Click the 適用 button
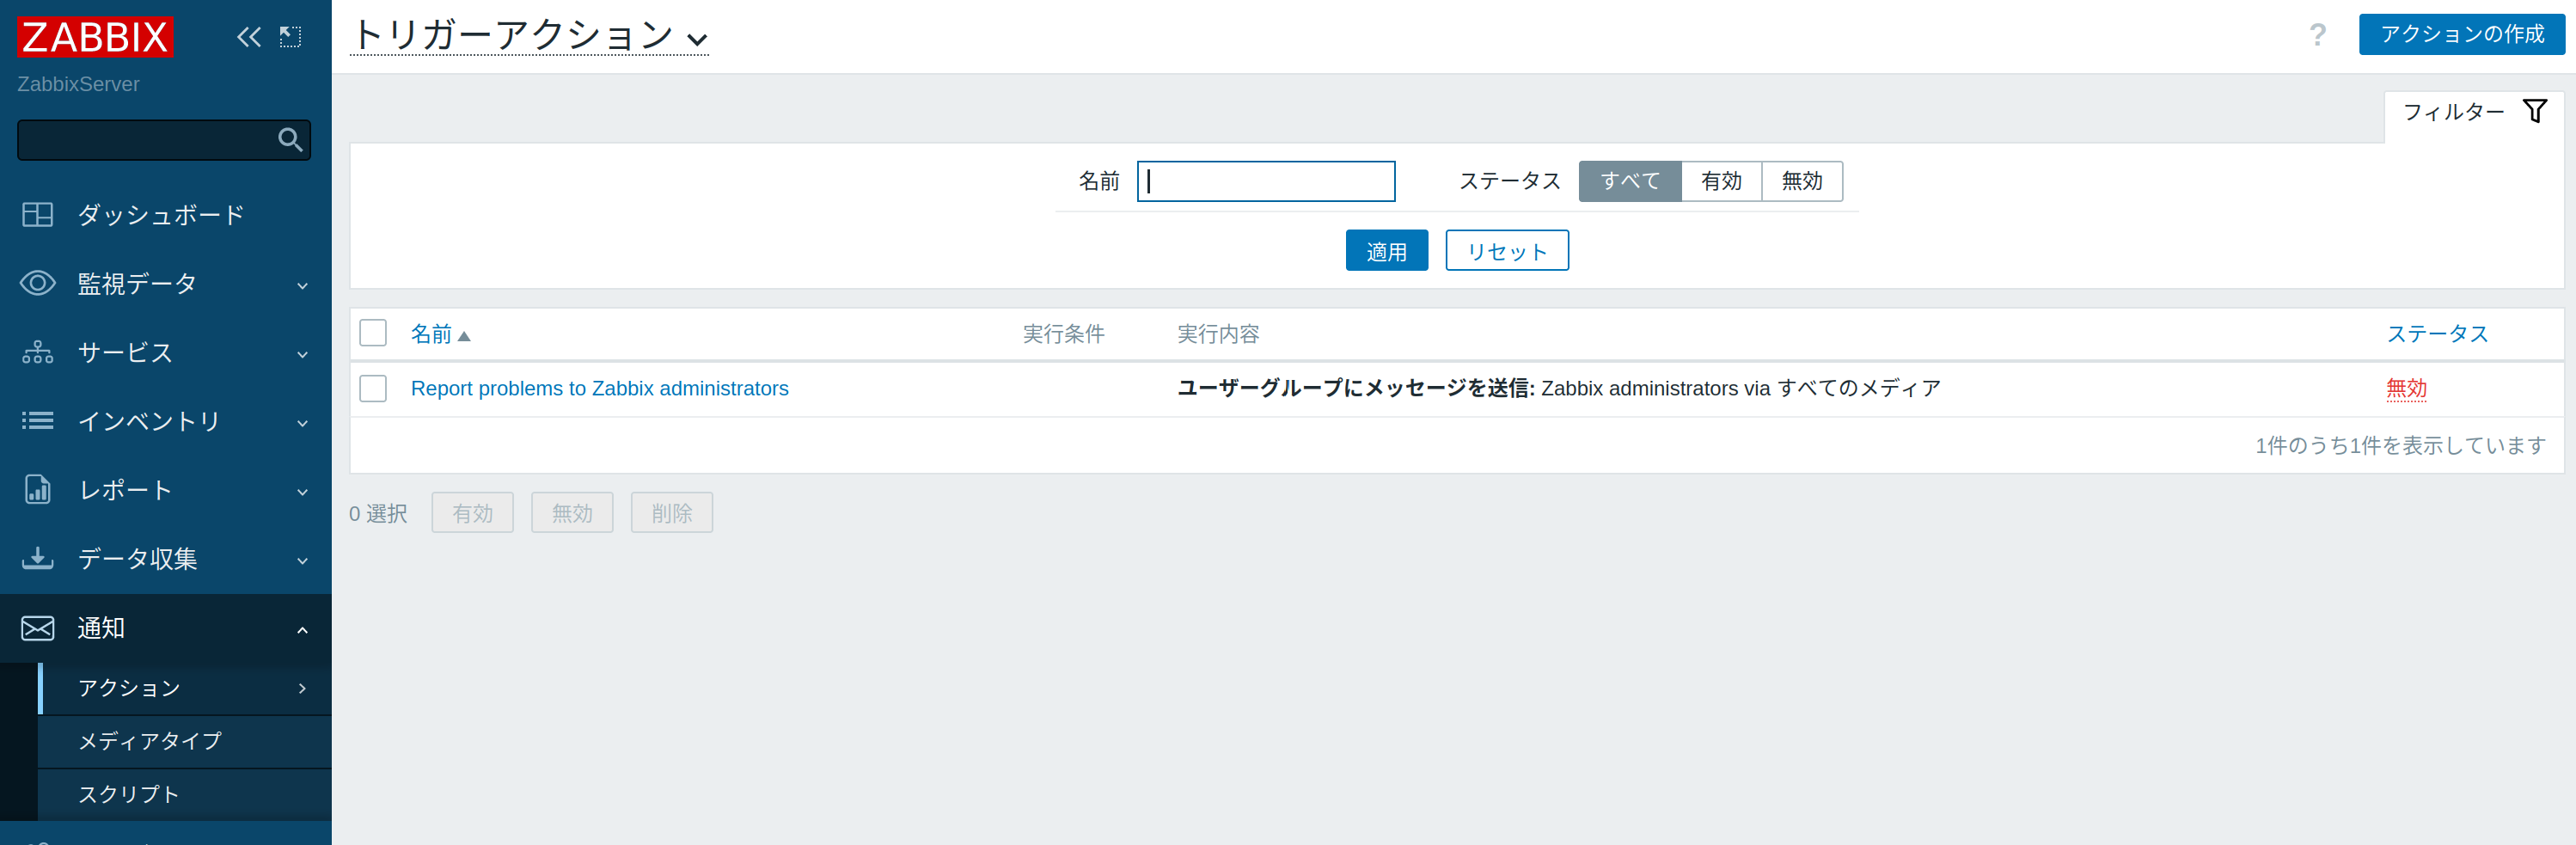 pyautogui.click(x=1386, y=250)
